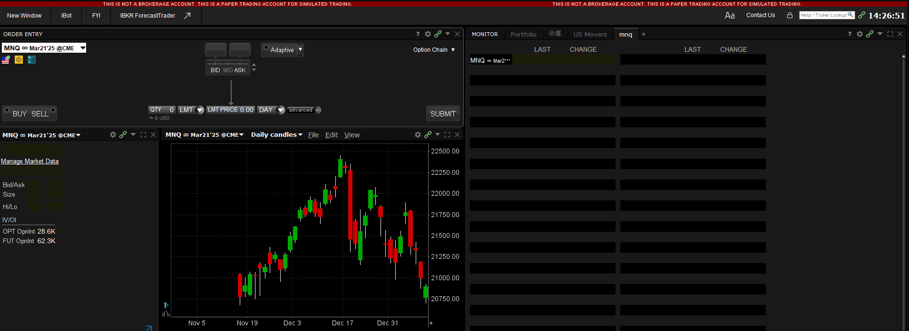Image resolution: width=909 pixels, height=331 pixels.
Task: Switch to the Portfolio tab
Action: point(523,34)
